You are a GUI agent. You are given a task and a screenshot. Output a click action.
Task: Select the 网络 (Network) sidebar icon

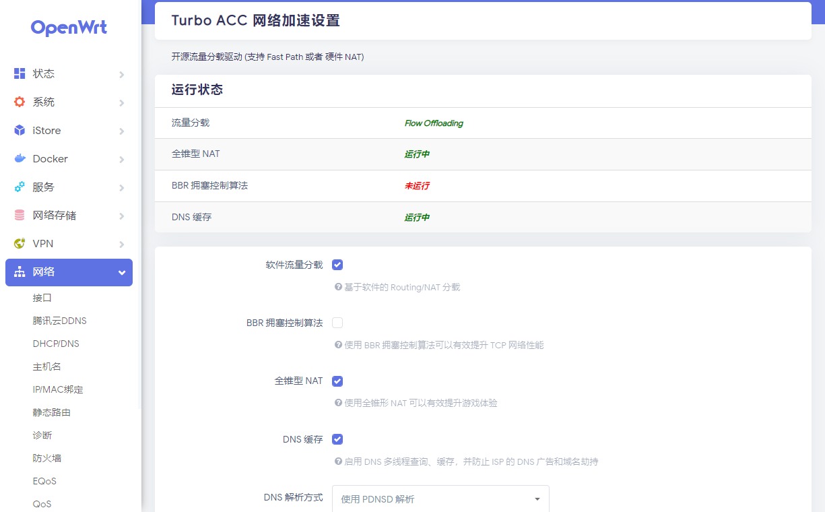(20, 272)
